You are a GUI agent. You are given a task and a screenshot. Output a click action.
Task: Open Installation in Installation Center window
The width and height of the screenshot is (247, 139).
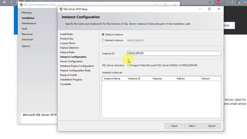coord(28,18)
